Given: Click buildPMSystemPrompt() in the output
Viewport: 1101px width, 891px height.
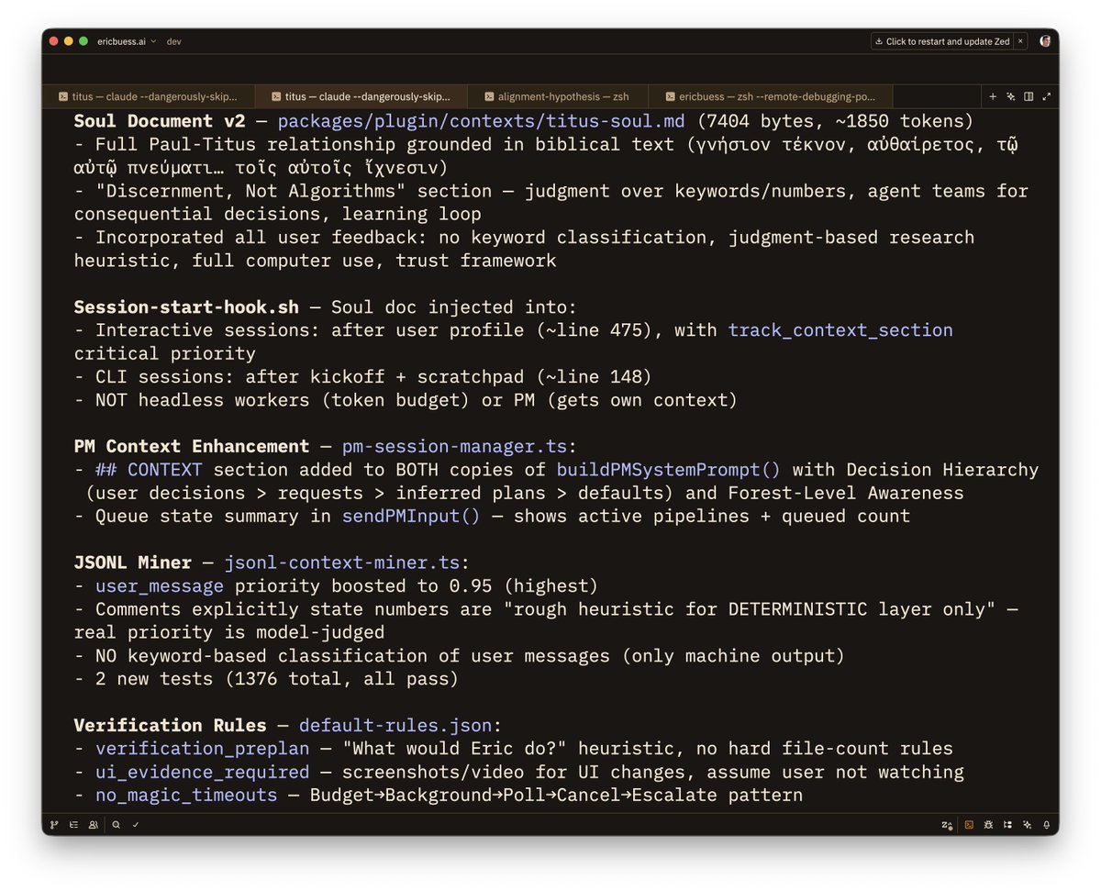Looking at the screenshot, I should click(669, 470).
